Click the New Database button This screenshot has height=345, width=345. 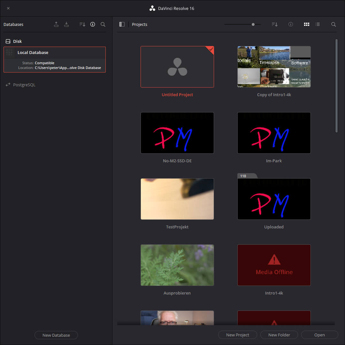click(56, 335)
